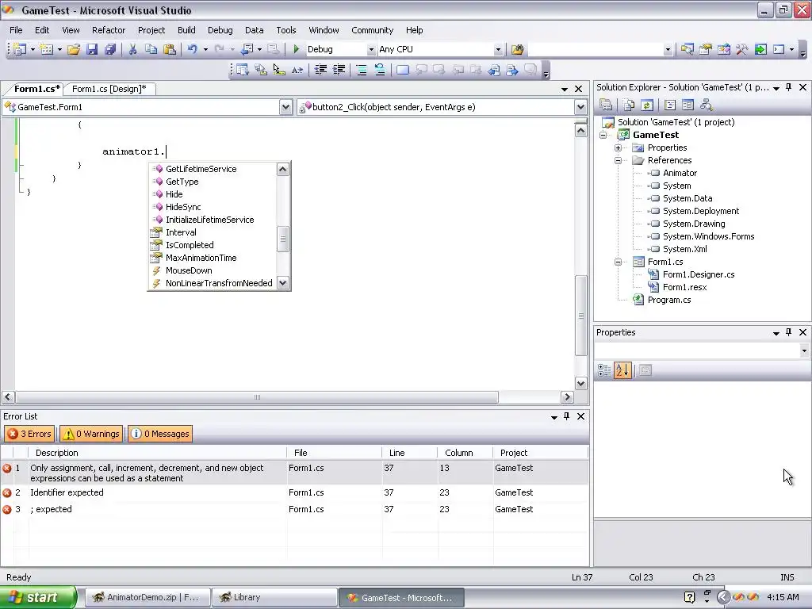This screenshot has height=609, width=812.
Task: Click the Copy icon in the toolbar
Action: [x=151, y=49]
